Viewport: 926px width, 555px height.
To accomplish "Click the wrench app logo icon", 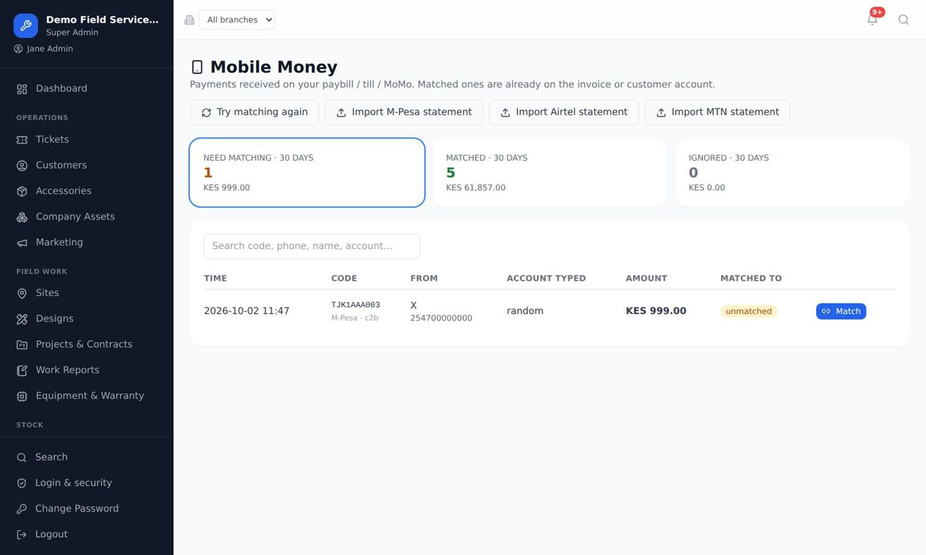I will click(26, 26).
